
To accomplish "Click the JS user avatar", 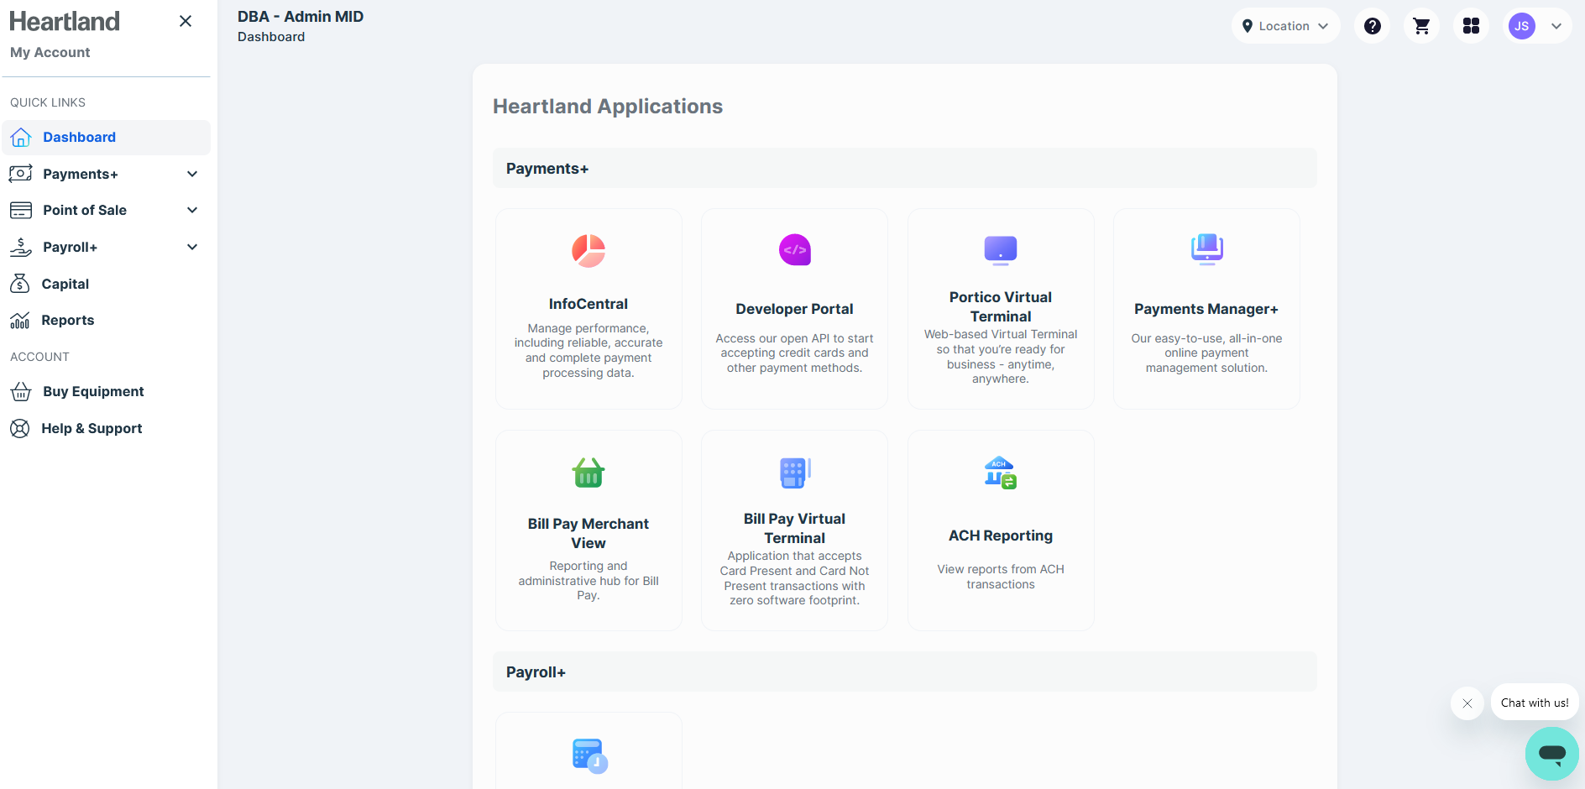I will click(1522, 26).
